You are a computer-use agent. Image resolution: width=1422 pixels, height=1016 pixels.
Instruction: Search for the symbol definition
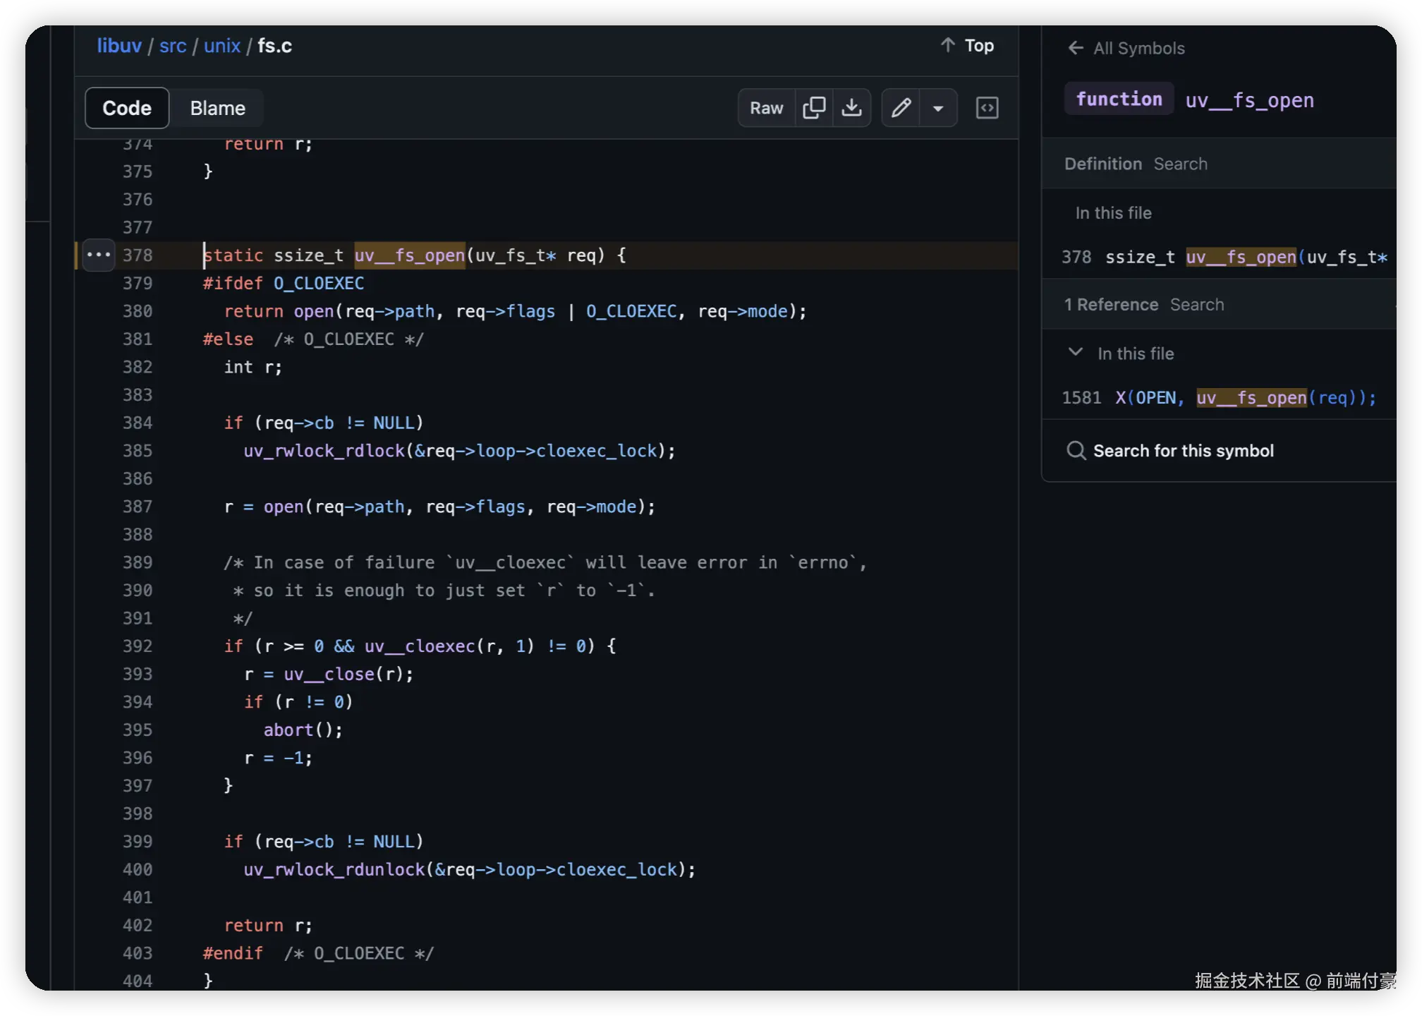click(1180, 164)
